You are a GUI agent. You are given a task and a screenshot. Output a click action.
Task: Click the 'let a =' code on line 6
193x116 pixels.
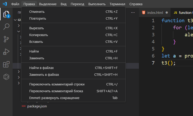(x=171, y=56)
